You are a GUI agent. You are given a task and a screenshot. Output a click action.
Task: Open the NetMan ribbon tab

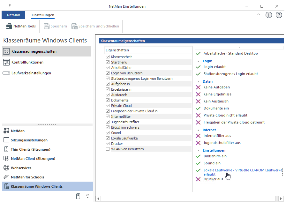point(13,15)
